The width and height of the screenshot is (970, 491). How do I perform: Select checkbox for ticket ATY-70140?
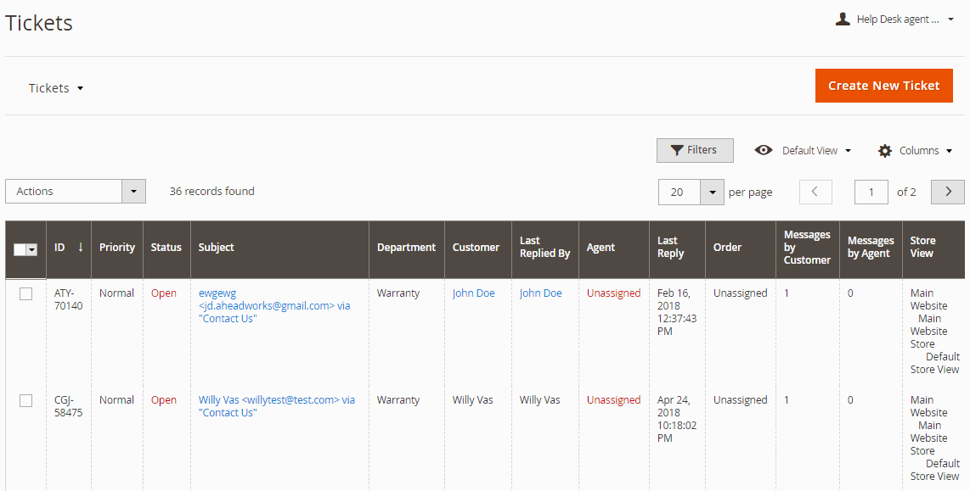pos(26,294)
